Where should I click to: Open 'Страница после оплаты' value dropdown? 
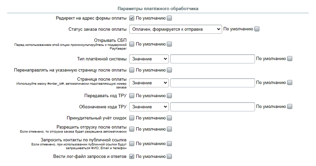149,83
